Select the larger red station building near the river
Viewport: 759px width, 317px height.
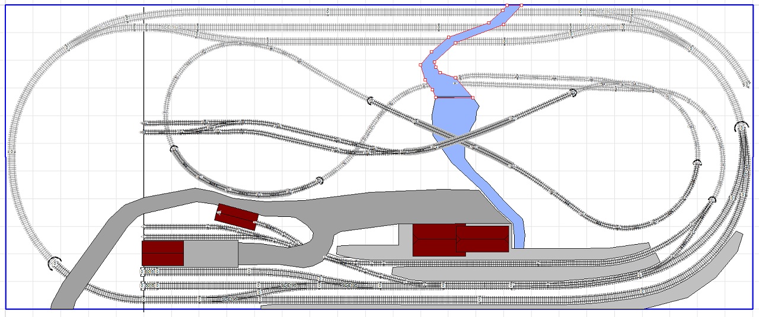[x=434, y=240]
